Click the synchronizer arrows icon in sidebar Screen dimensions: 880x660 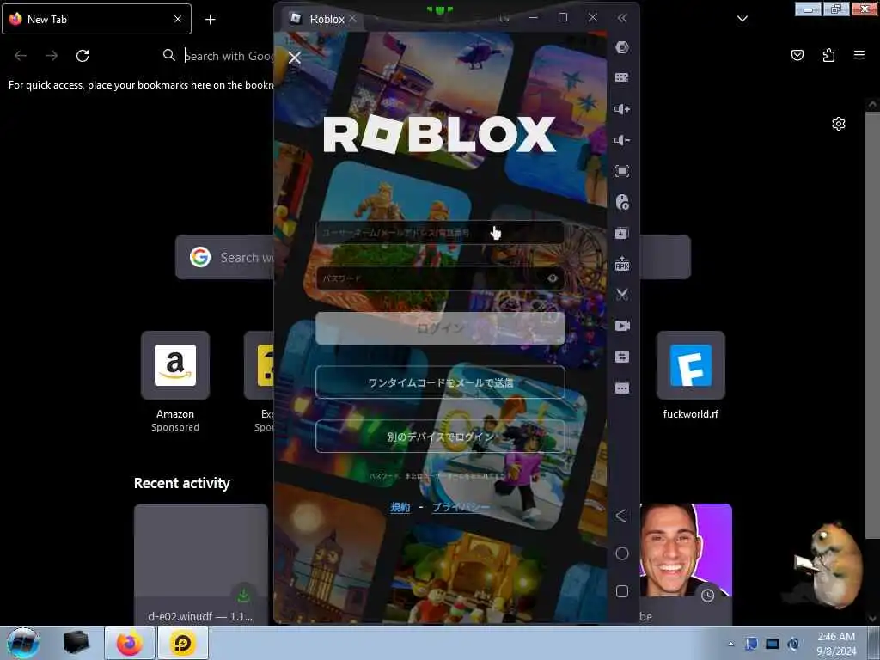click(622, 357)
